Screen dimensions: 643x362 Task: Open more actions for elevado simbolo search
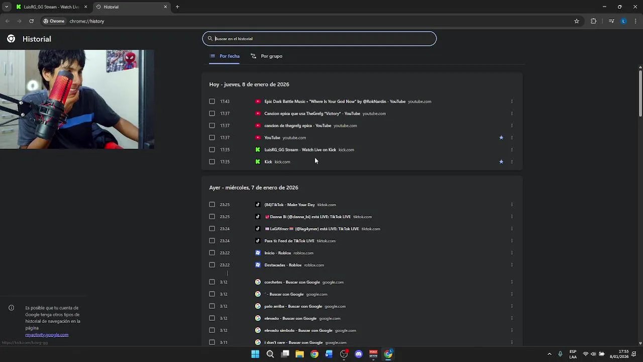click(x=512, y=330)
